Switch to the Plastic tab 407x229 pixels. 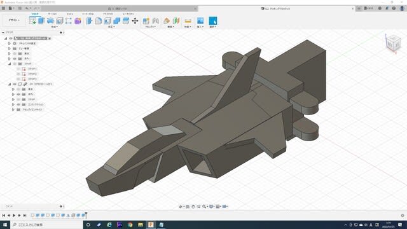[108, 14]
